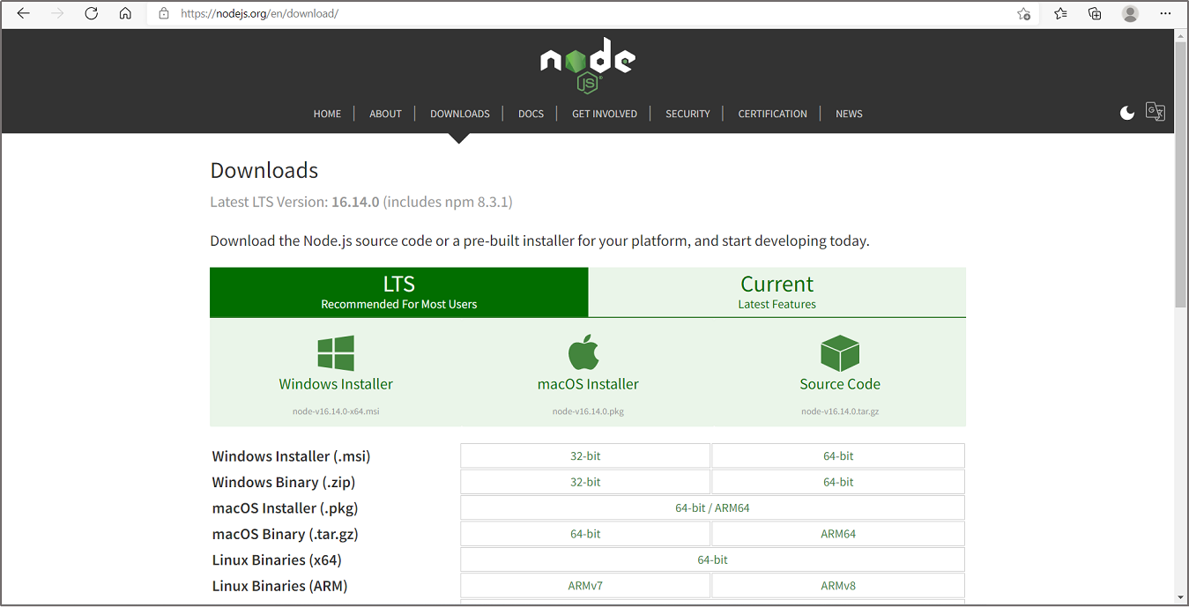Go back using the browser back arrow

[24, 14]
